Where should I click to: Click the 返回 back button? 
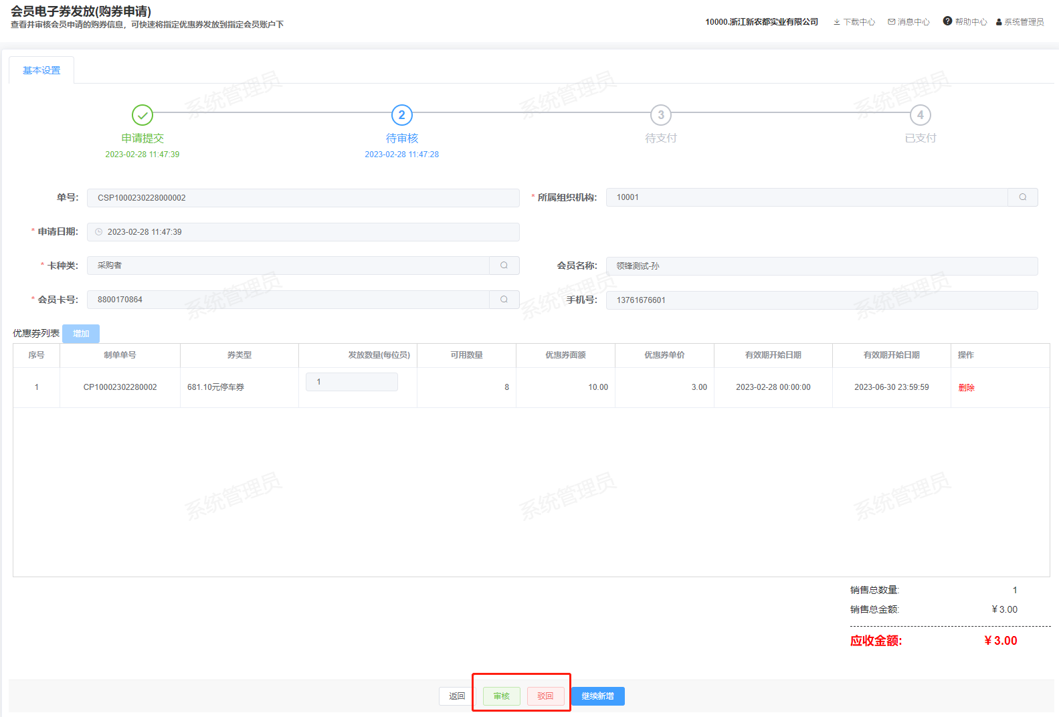(457, 696)
